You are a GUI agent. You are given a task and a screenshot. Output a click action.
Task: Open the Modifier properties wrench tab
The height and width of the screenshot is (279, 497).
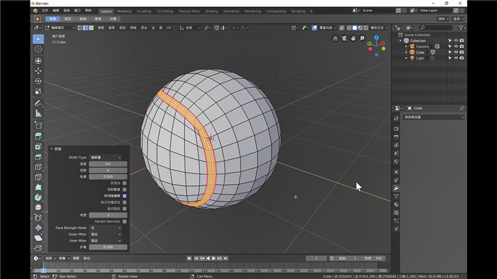coord(396,188)
